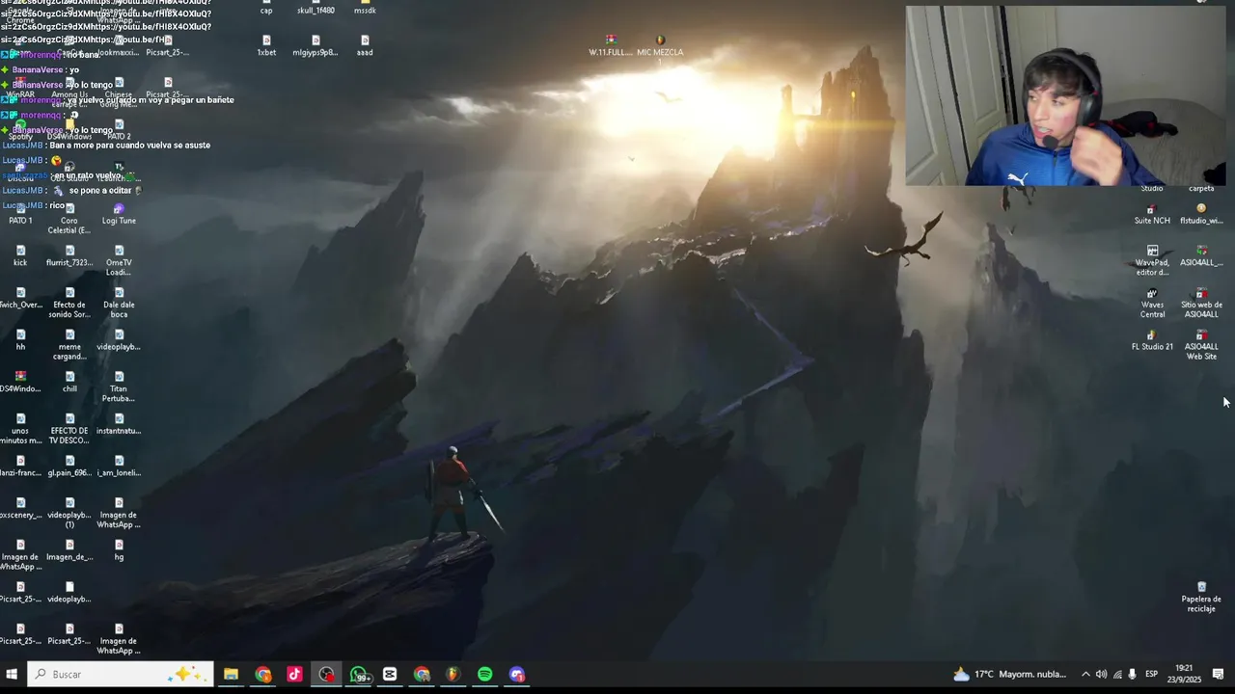This screenshot has width=1235, height=694.
Task: Select the Logi Tune desktop shortcut
Action: click(x=119, y=214)
